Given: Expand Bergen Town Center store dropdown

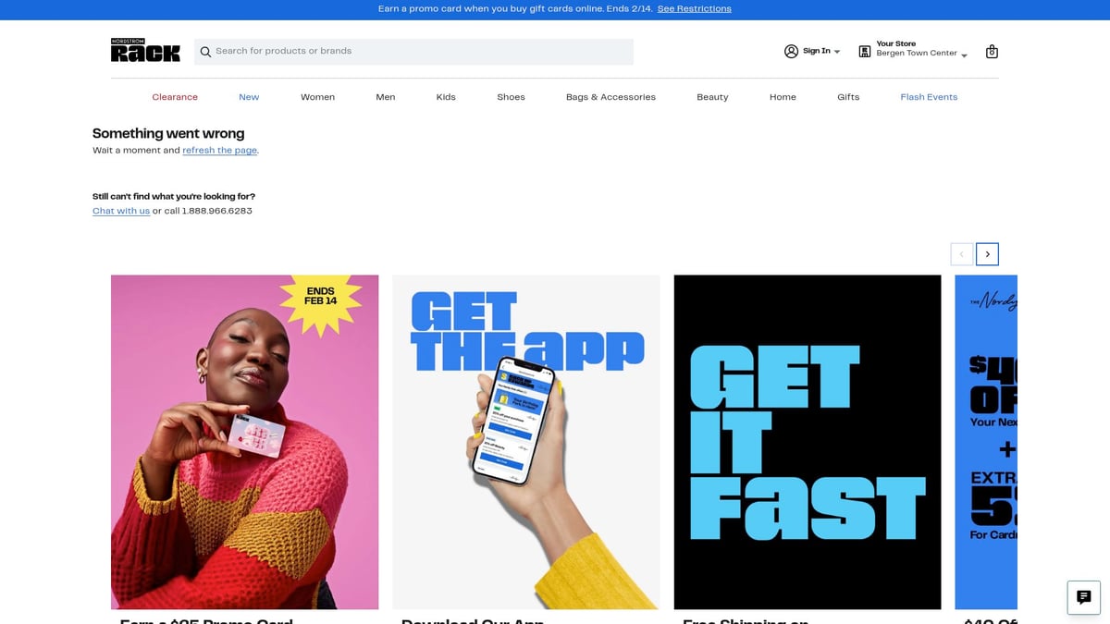Looking at the screenshot, I should [964, 55].
